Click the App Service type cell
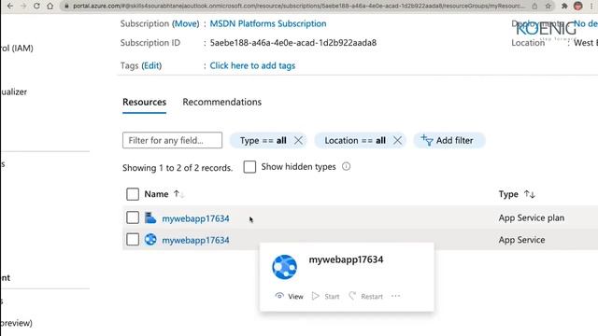Viewport: 598px width, 336px height. click(x=521, y=240)
